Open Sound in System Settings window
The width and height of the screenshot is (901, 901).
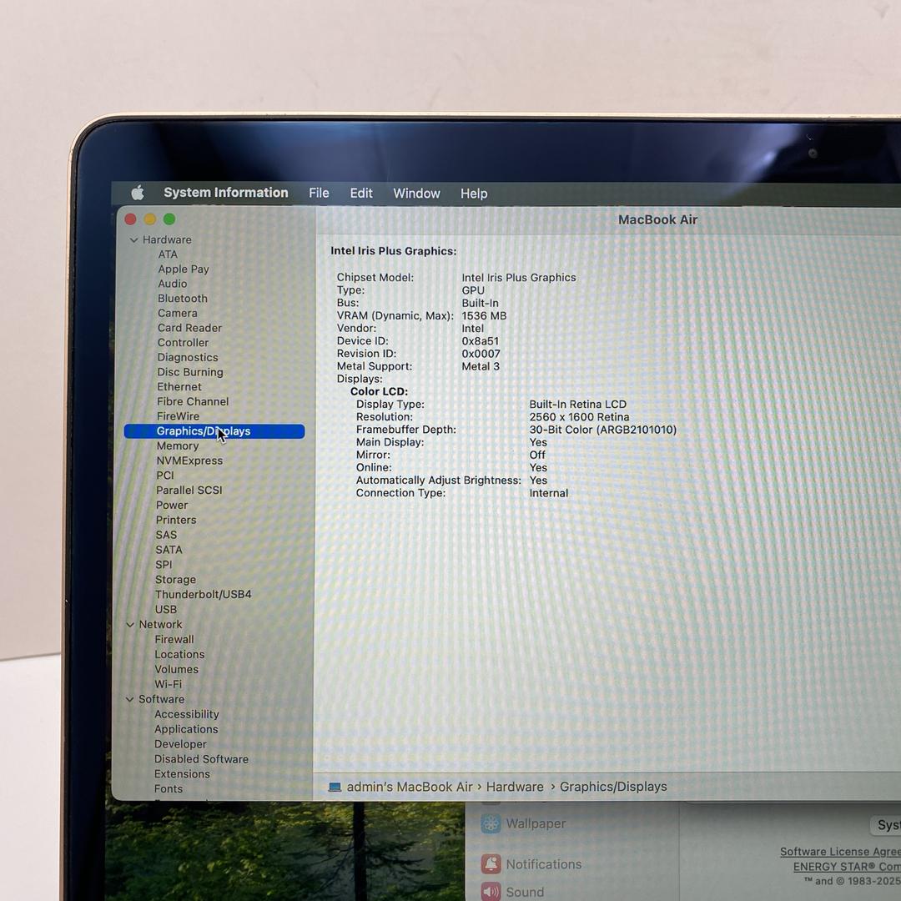[513, 892]
